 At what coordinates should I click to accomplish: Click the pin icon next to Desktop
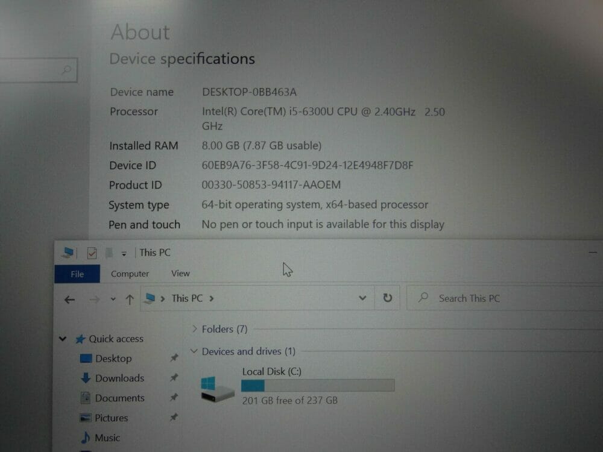pos(174,358)
